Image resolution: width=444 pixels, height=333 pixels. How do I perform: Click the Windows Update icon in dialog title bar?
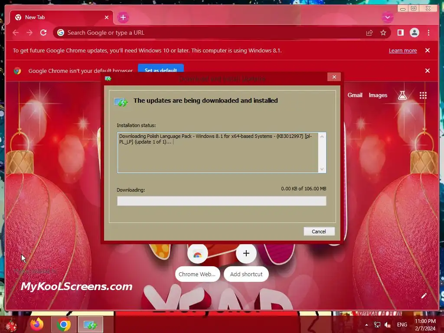click(108, 78)
